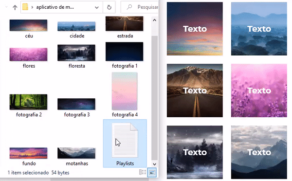The width and height of the screenshot is (292, 181).
Task: Click the folder icon in address bar
Action: pos(25,7)
